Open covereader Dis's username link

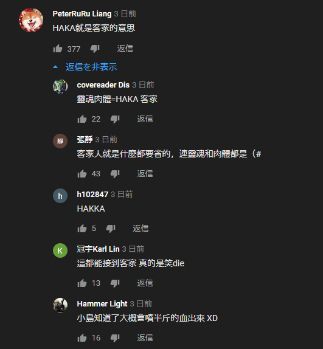tap(103, 85)
